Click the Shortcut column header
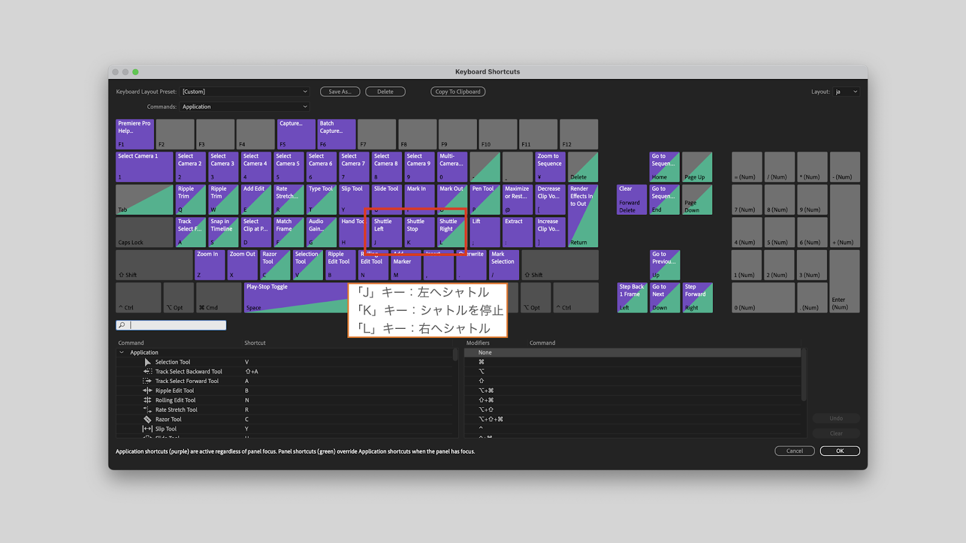The image size is (966, 543). [255, 343]
